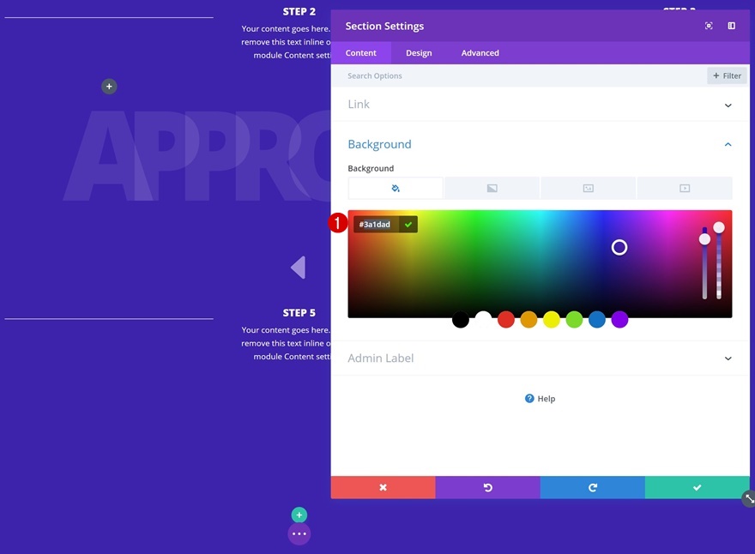
Task: Undo with the purple undo button
Action: tap(488, 488)
